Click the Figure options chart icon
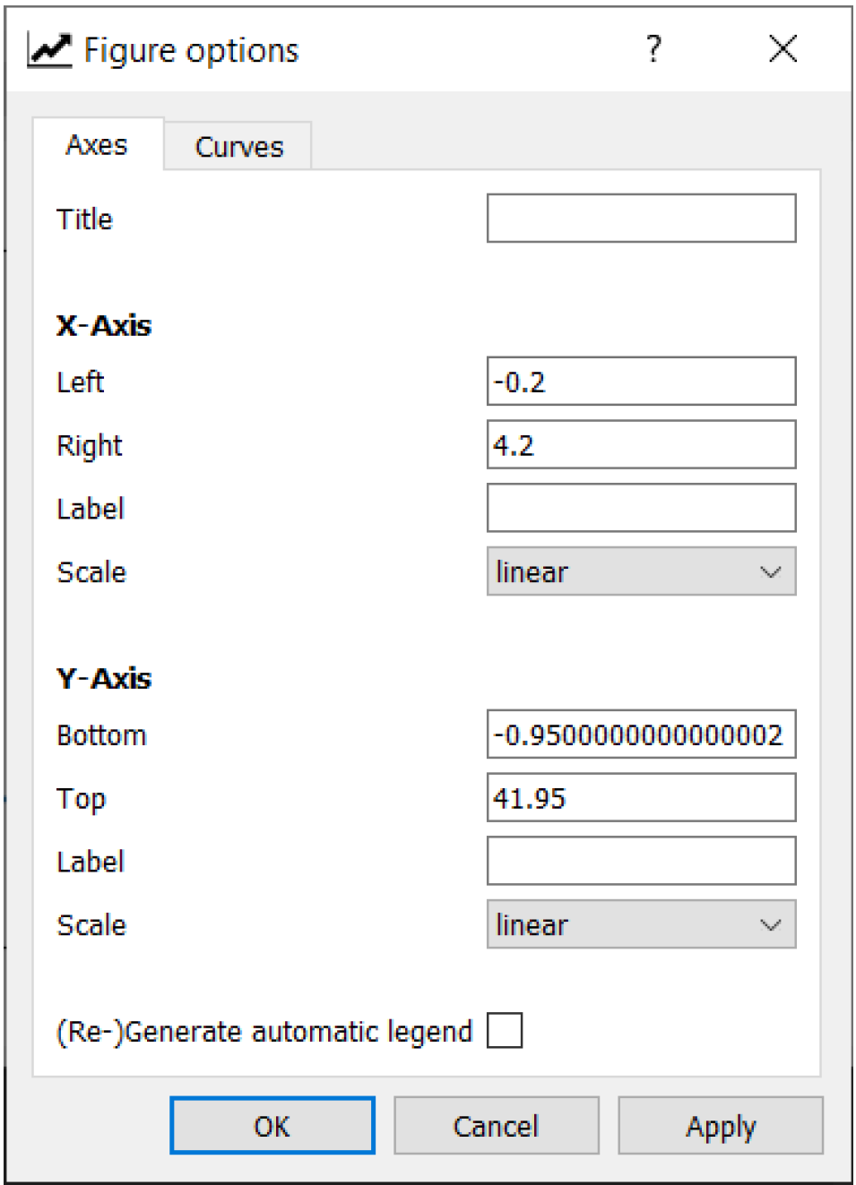This screenshot has width=856, height=1185. (49, 50)
